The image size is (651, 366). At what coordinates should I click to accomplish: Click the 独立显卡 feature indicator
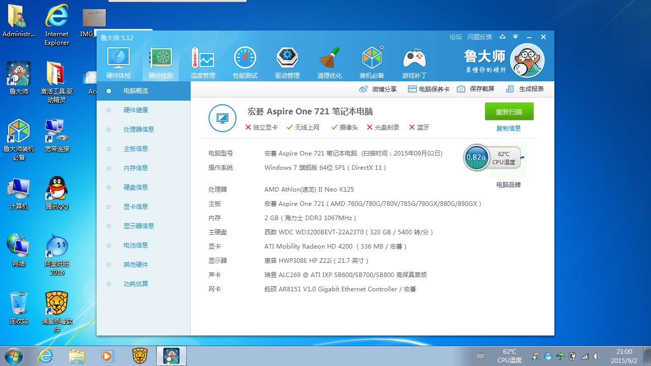(261, 128)
